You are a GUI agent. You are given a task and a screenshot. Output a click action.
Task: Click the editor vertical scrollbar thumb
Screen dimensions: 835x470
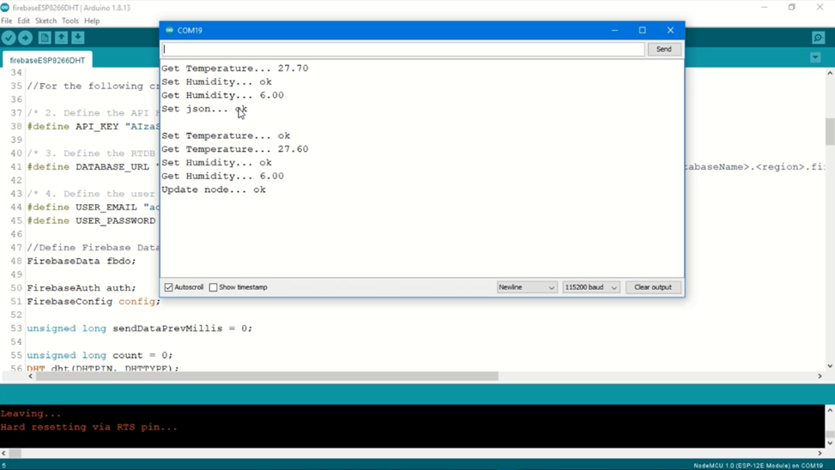(830, 131)
